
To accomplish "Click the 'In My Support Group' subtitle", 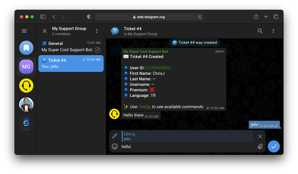I will coord(141,34).
